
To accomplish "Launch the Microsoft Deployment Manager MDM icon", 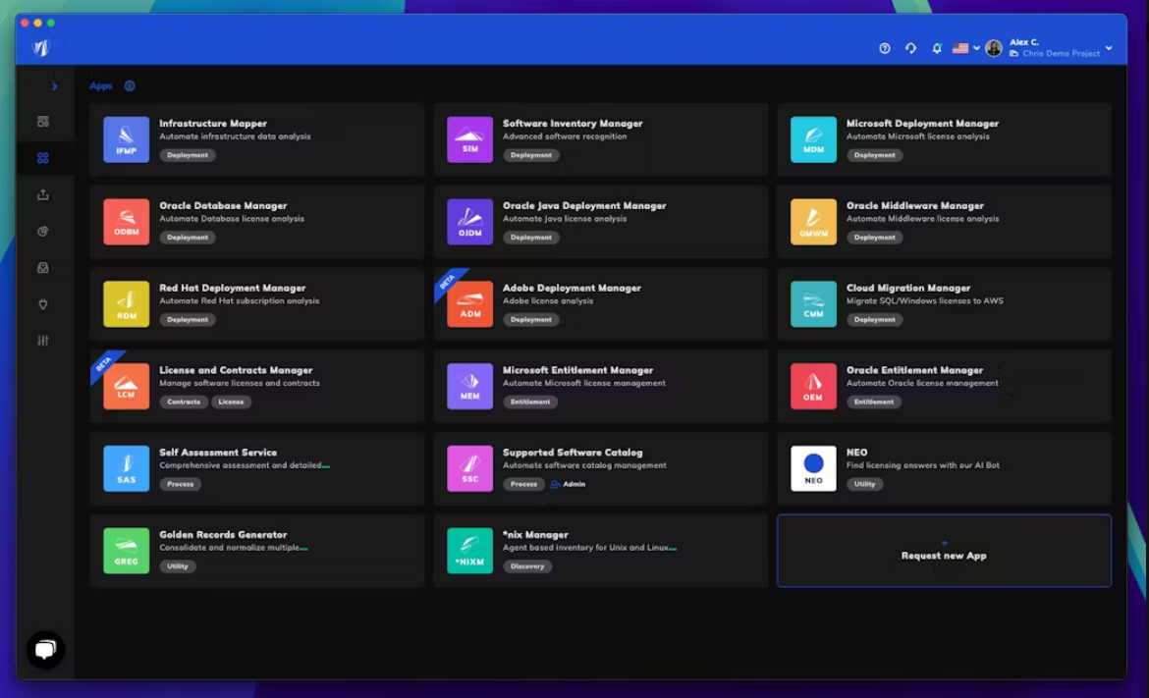I will 813,139.
